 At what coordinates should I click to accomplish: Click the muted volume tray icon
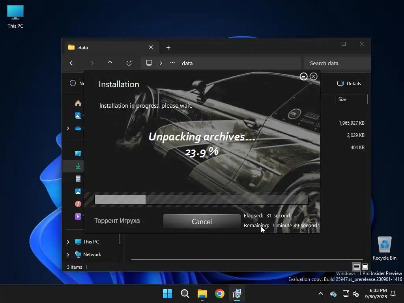(x=356, y=294)
